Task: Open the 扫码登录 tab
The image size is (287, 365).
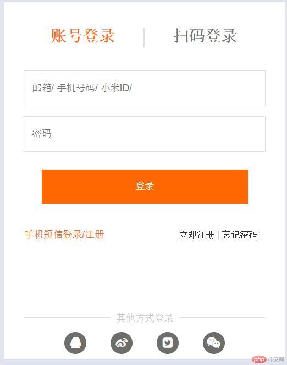Action: coord(205,36)
